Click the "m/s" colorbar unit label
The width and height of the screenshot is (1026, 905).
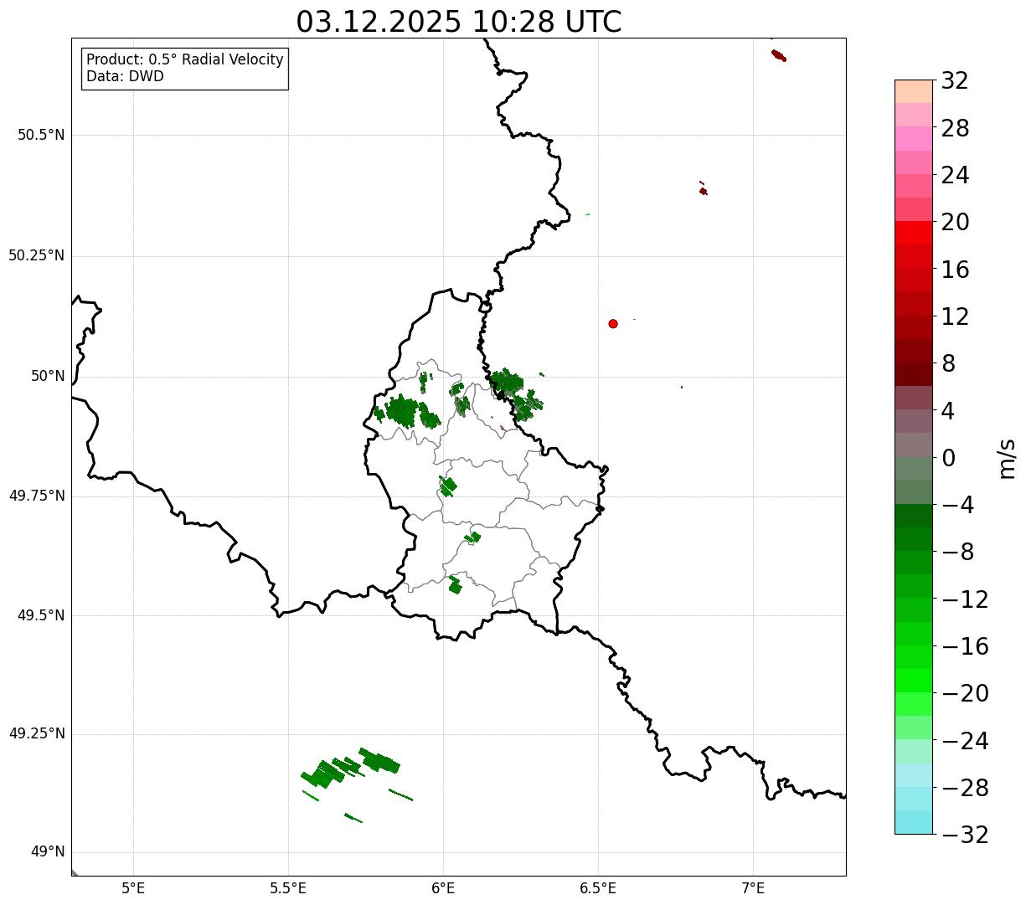(x=1007, y=458)
